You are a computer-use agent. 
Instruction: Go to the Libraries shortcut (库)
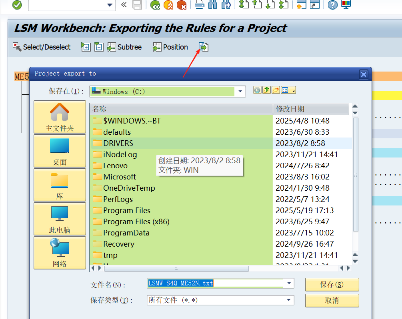pyautogui.click(x=60, y=185)
